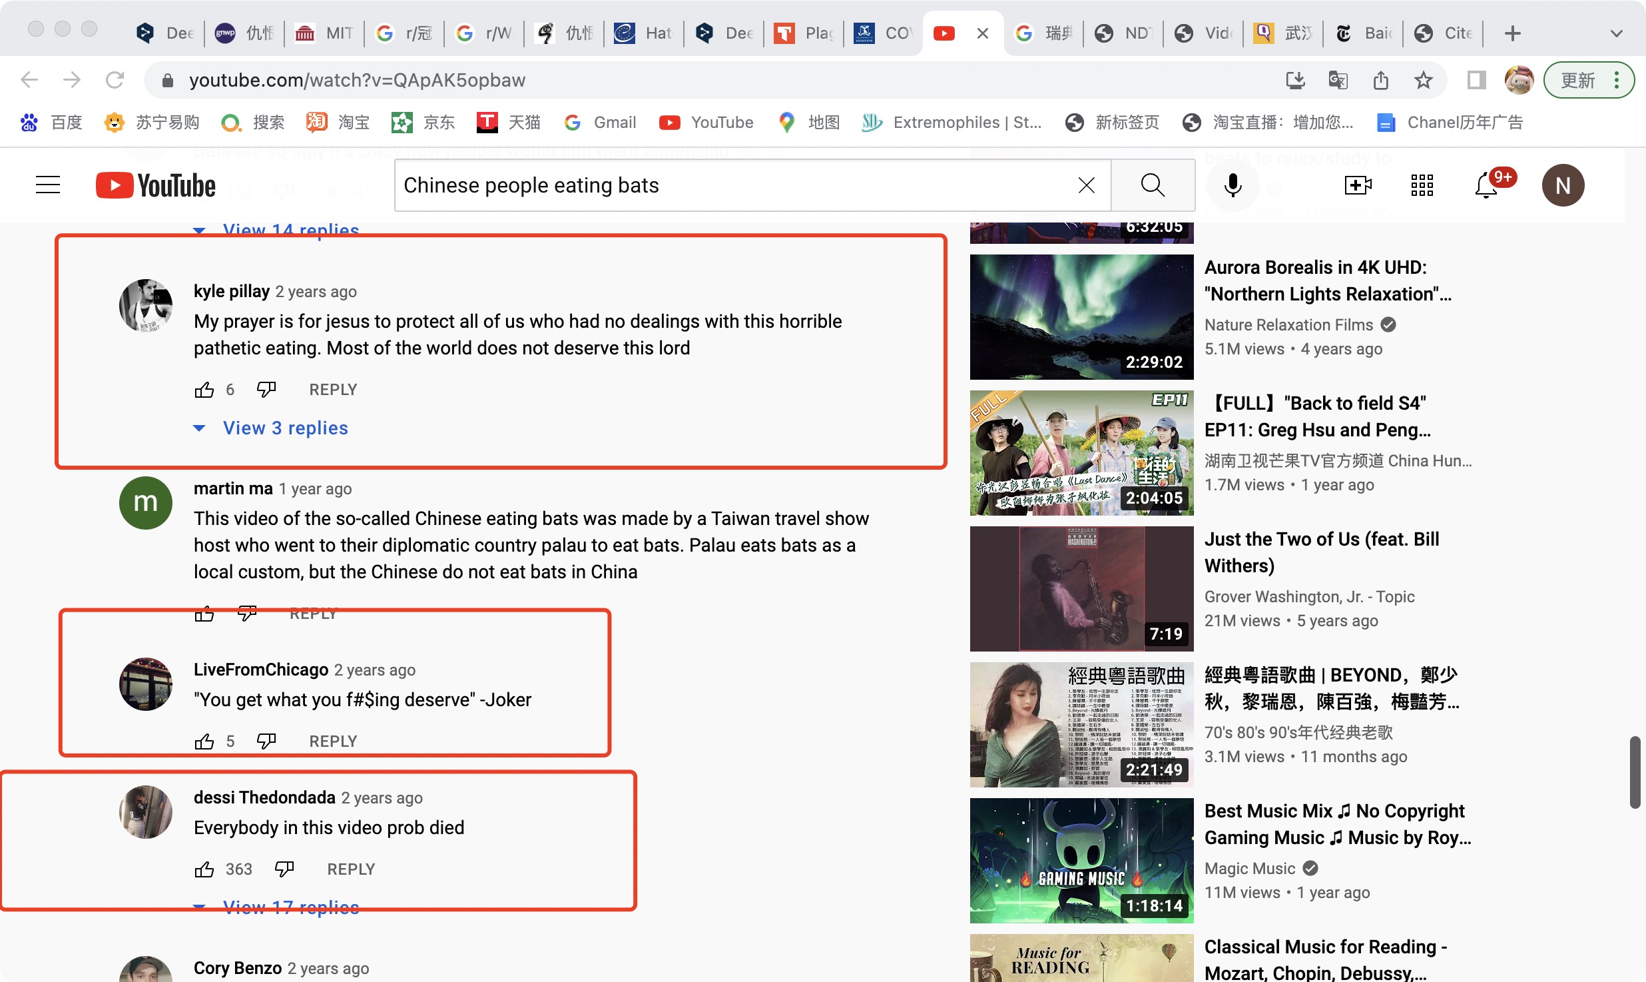The image size is (1646, 982).
Task: Open the Aurora Borealis 4K video thumbnail
Action: [1081, 316]
